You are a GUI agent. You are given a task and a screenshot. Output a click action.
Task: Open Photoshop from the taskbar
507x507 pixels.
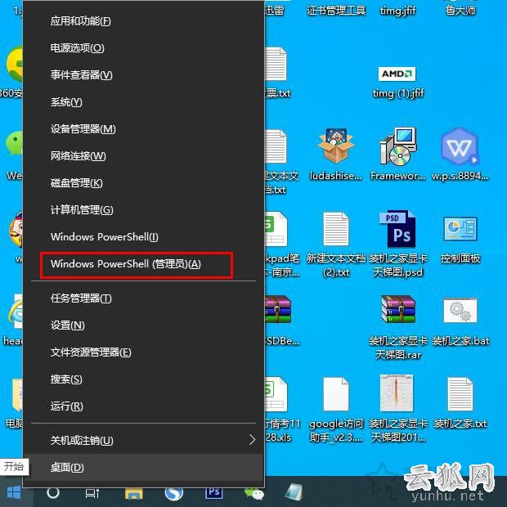pos(213,493)
